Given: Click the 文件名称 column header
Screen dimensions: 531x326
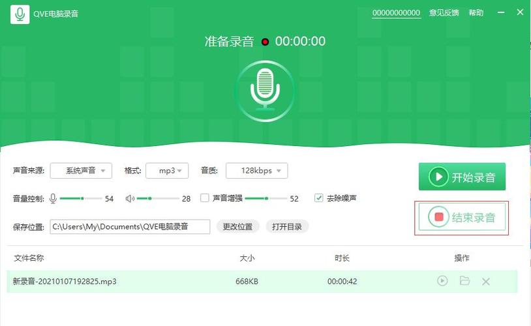Looking at the screenshot, I should click(29, 258).
